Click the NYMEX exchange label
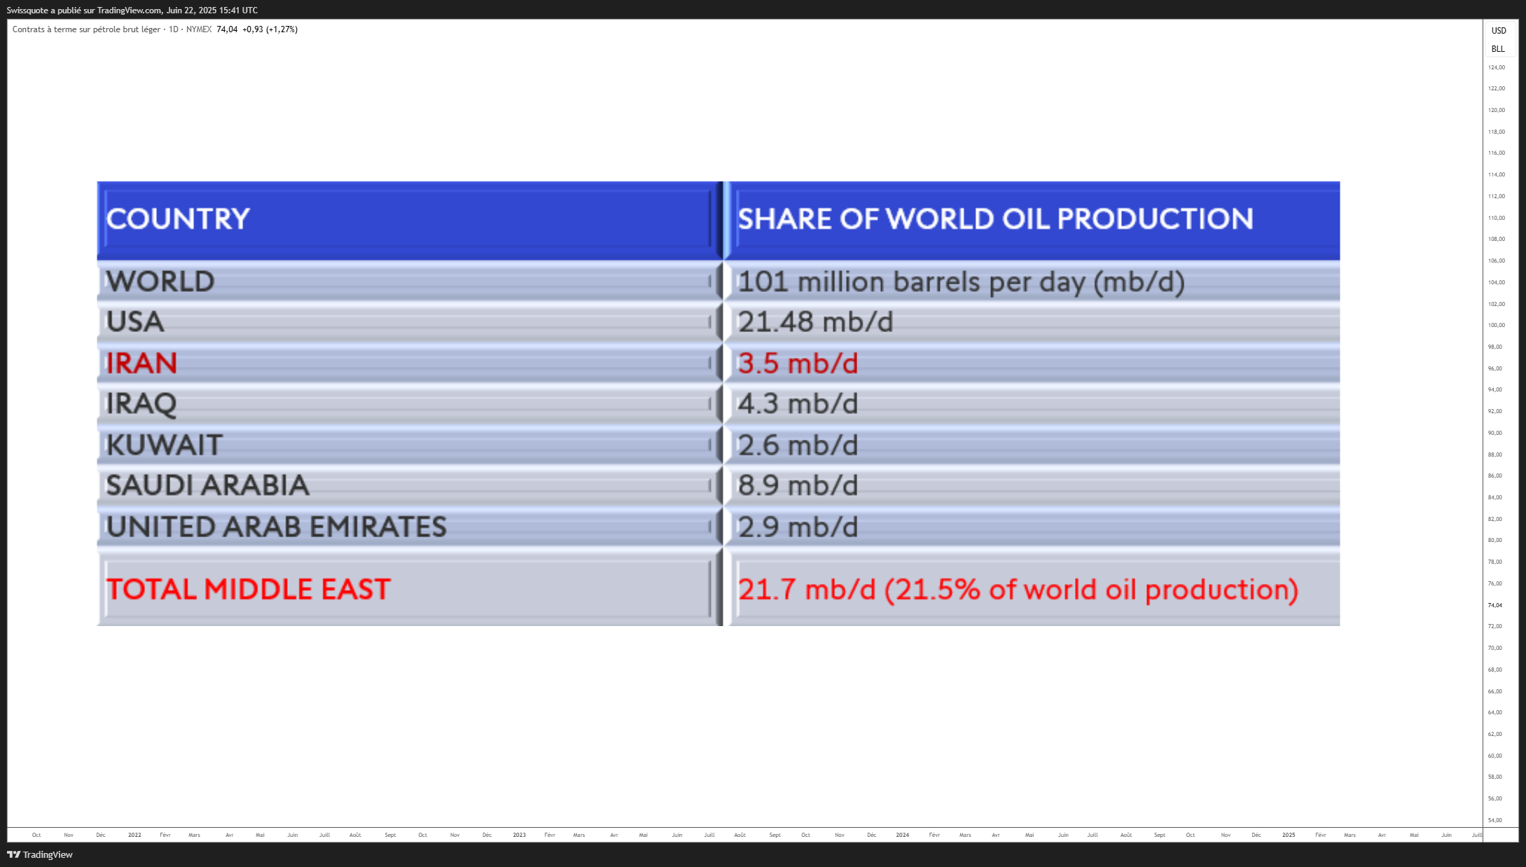Image resolution: width=1526 pixels, height=867 pixels. (199, 29)
